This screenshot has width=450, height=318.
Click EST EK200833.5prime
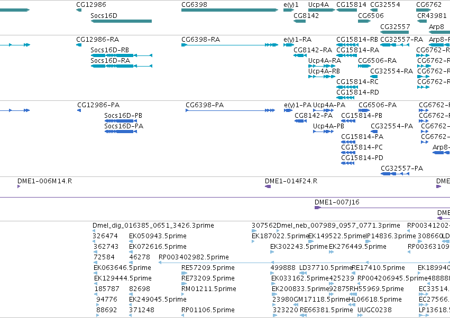tap(274, 294)
